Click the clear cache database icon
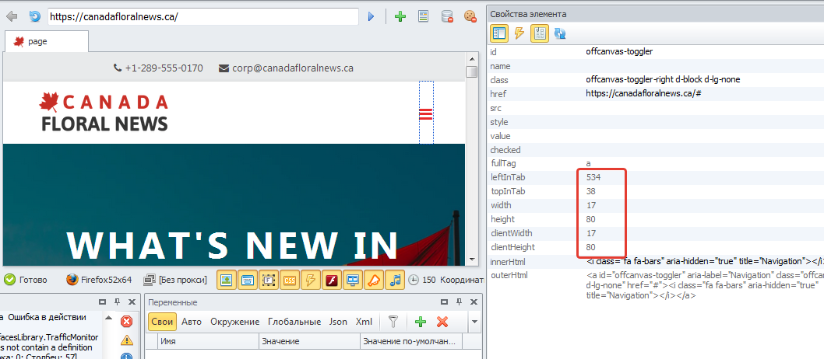The width and height of the screenshot is (824, 359). coord(447,17)
